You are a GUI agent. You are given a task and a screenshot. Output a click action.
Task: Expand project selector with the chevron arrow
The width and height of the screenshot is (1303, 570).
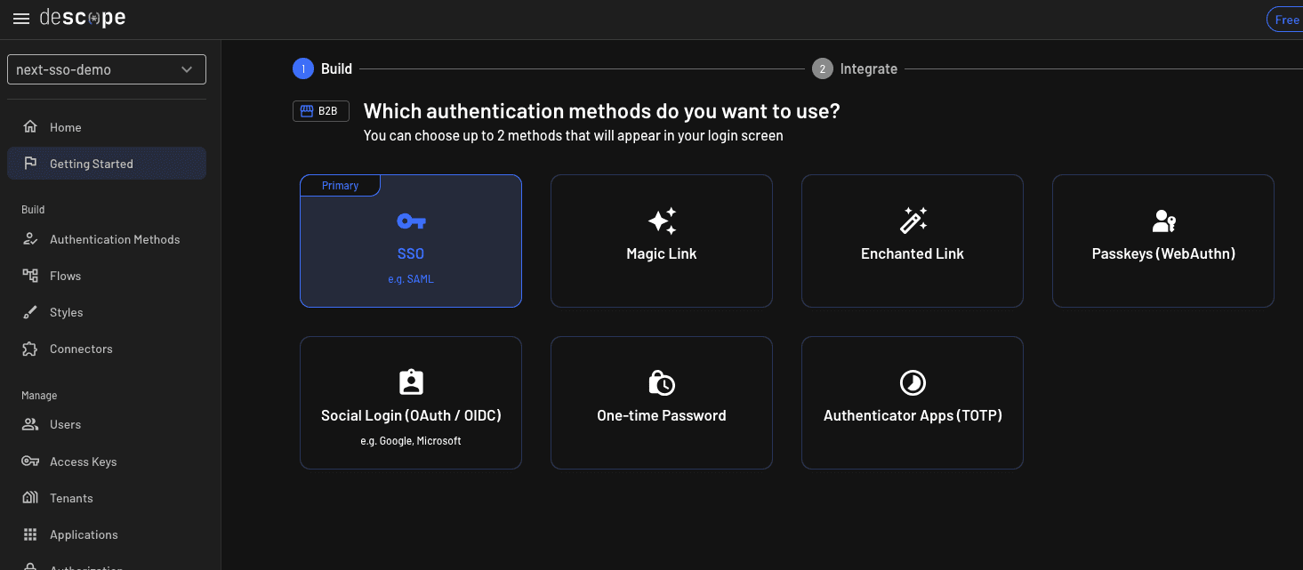click(x=187, y=68)
